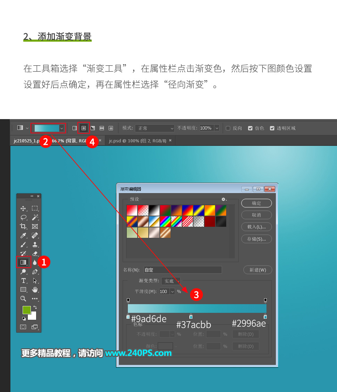Disable the 仿色 (Dither) checkbox

(250, 128)
